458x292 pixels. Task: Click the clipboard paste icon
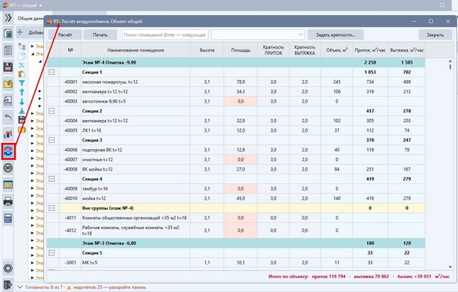22,74
